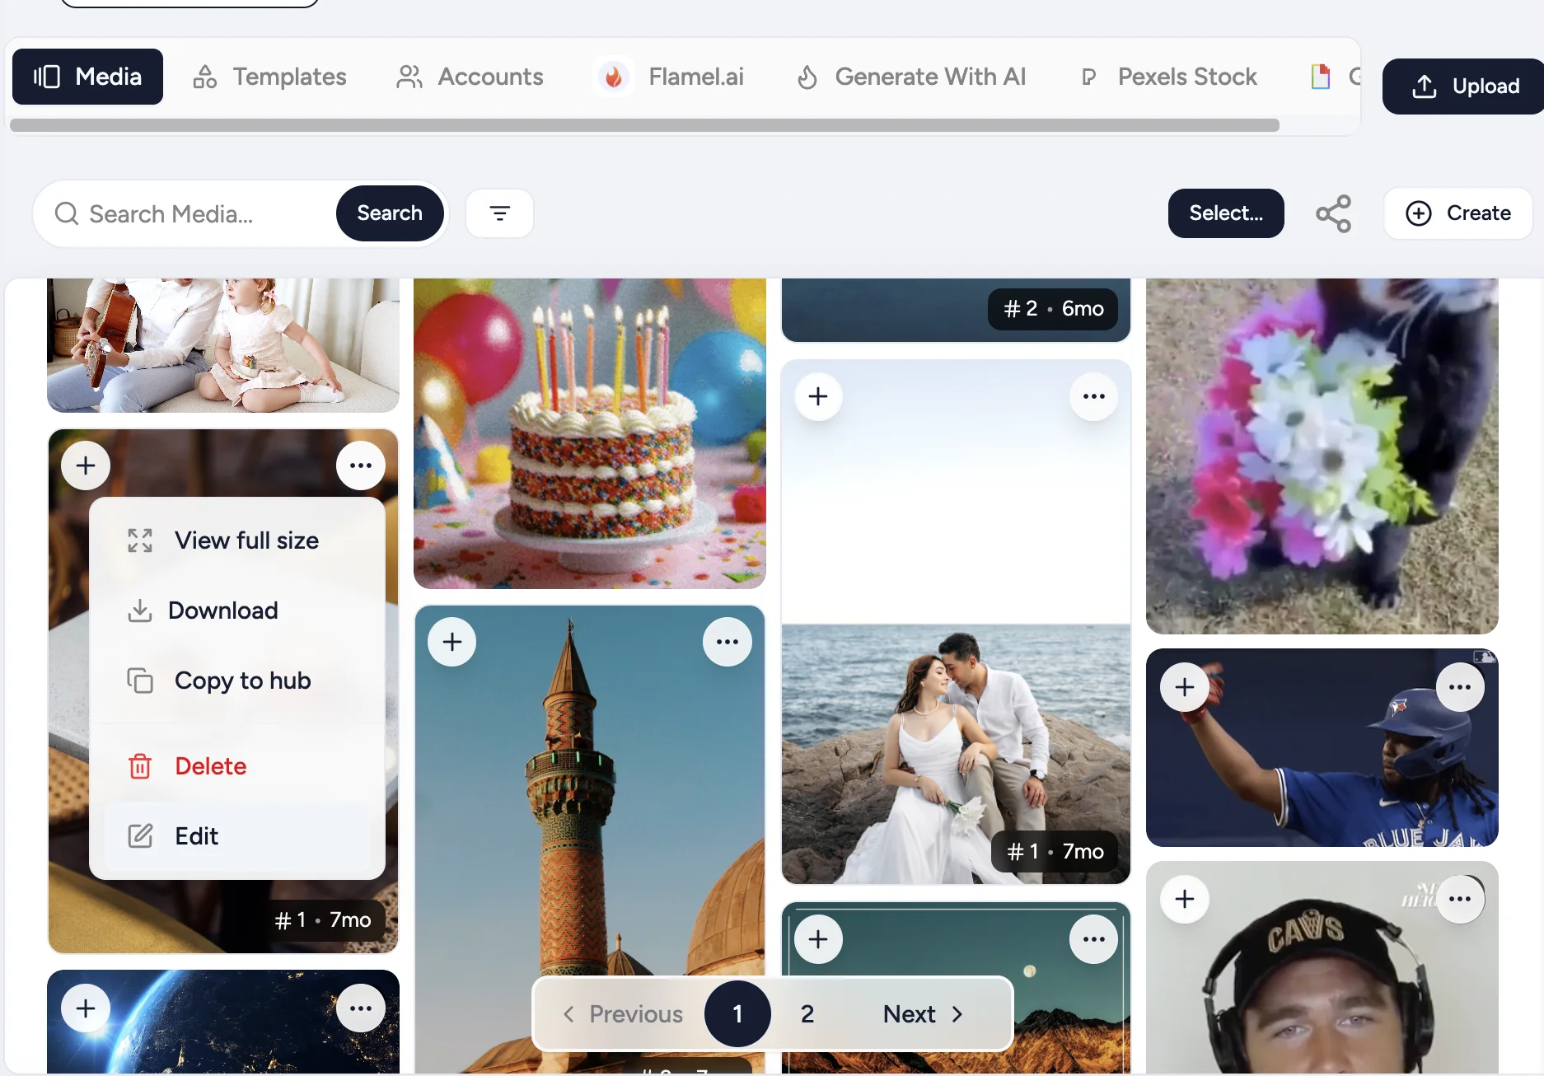The image size is (1544, 1076).
Task: Click the Create button
Action: 1458,213
